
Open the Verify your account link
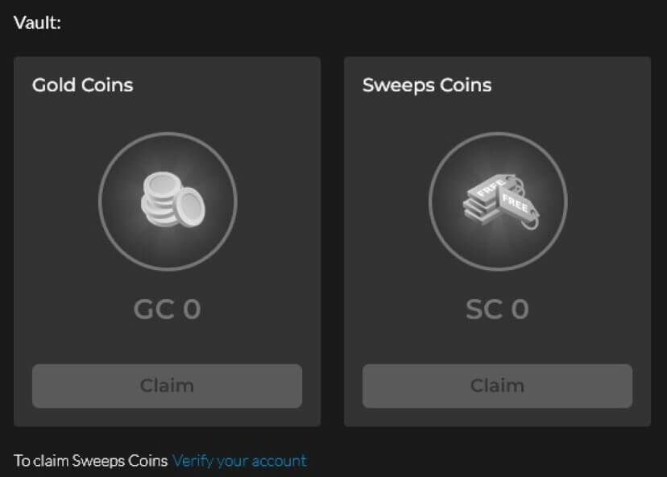[x=239, y=461]
